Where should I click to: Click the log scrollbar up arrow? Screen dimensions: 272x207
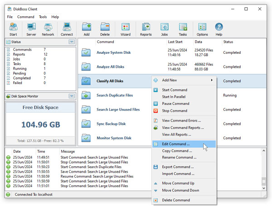pos(264,151)
